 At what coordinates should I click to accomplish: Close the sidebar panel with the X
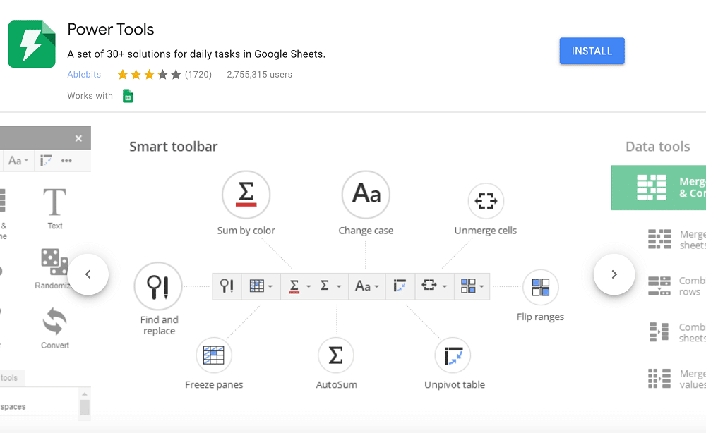pyautogui.click(x=78, y=138)
